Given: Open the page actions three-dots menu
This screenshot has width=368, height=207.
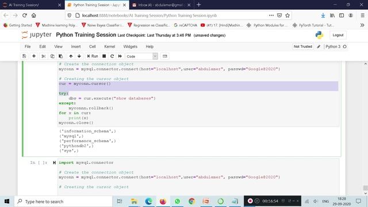Looking at the screenshot, I should point(271,16).
